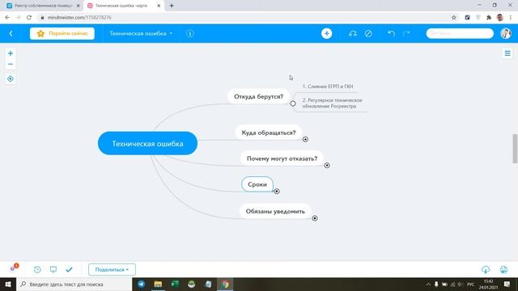Open Excel from the taskbar
Image resolution: width=518 pixels, height=291 pixels.
[x=175, y=284]
